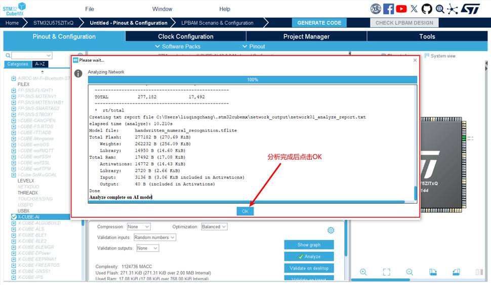Open the Validation outputs dropdown
Image resolution: width=491 pixels, height=285 pixels.
147,248
